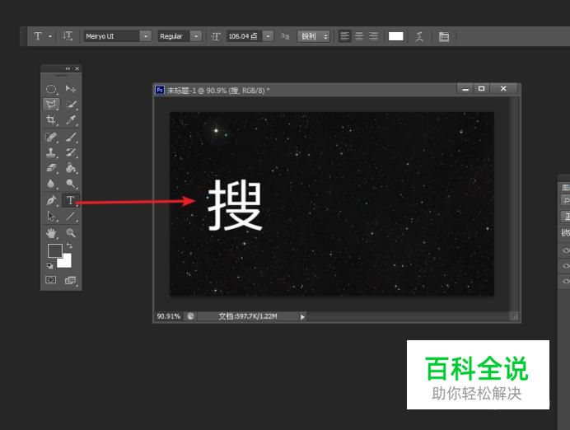Close the 未标题-1 document window
This screenshot has height=430, width=570.
tap(503, 89)
